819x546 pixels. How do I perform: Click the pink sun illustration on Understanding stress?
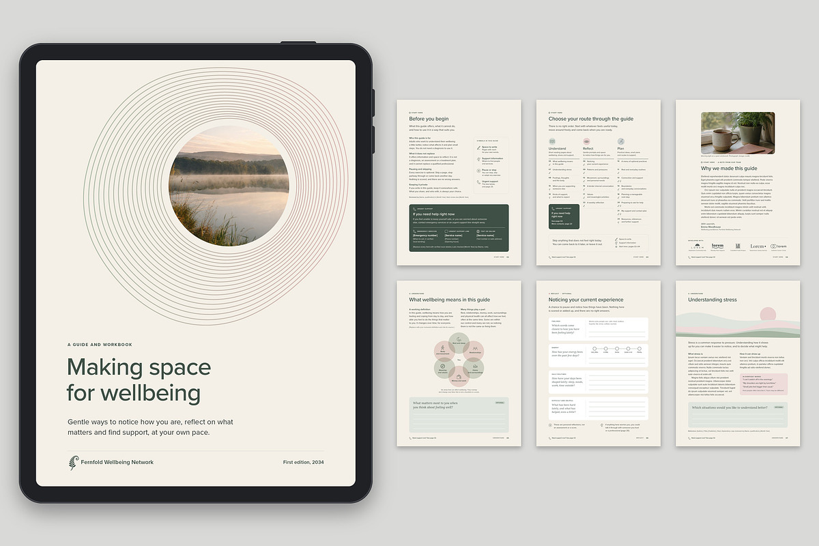[x=768, y=315]
